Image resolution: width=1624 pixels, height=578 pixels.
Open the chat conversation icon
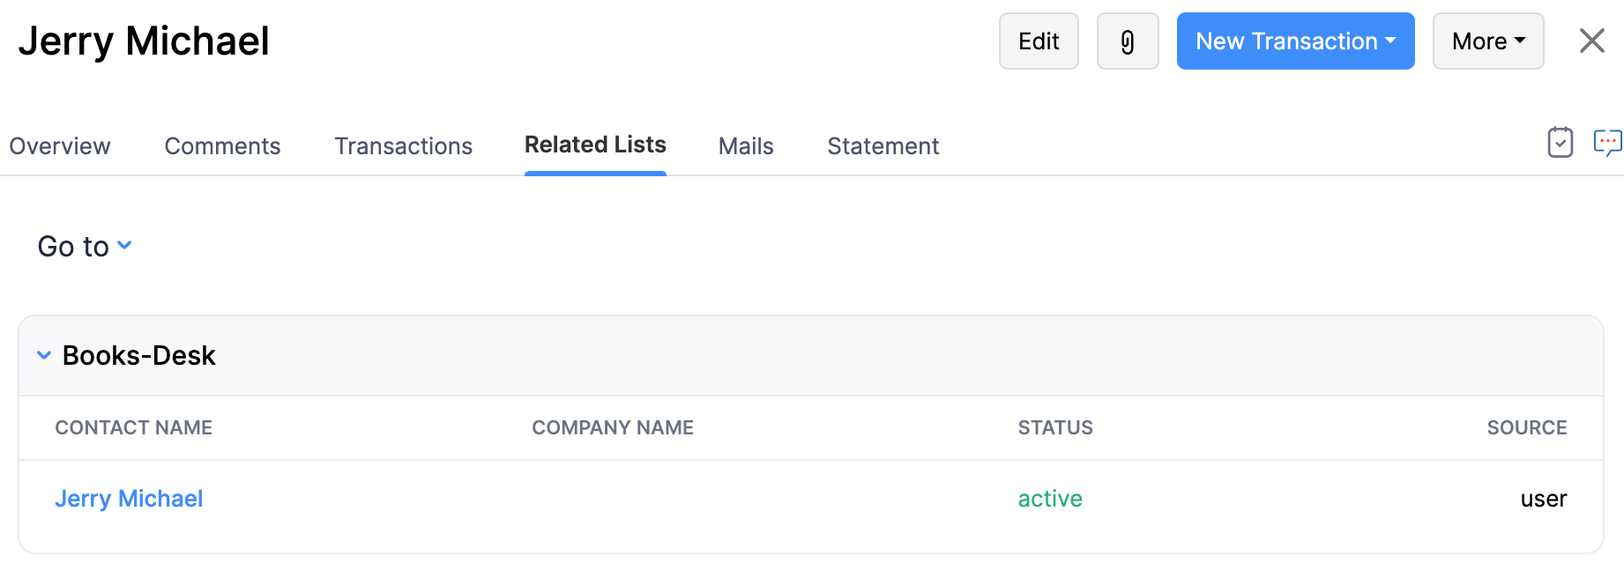coord(1606,141)
